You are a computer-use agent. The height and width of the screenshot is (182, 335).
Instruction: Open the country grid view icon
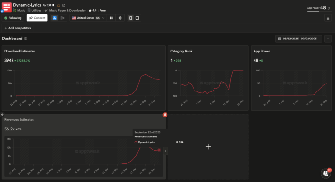(111, 18)
